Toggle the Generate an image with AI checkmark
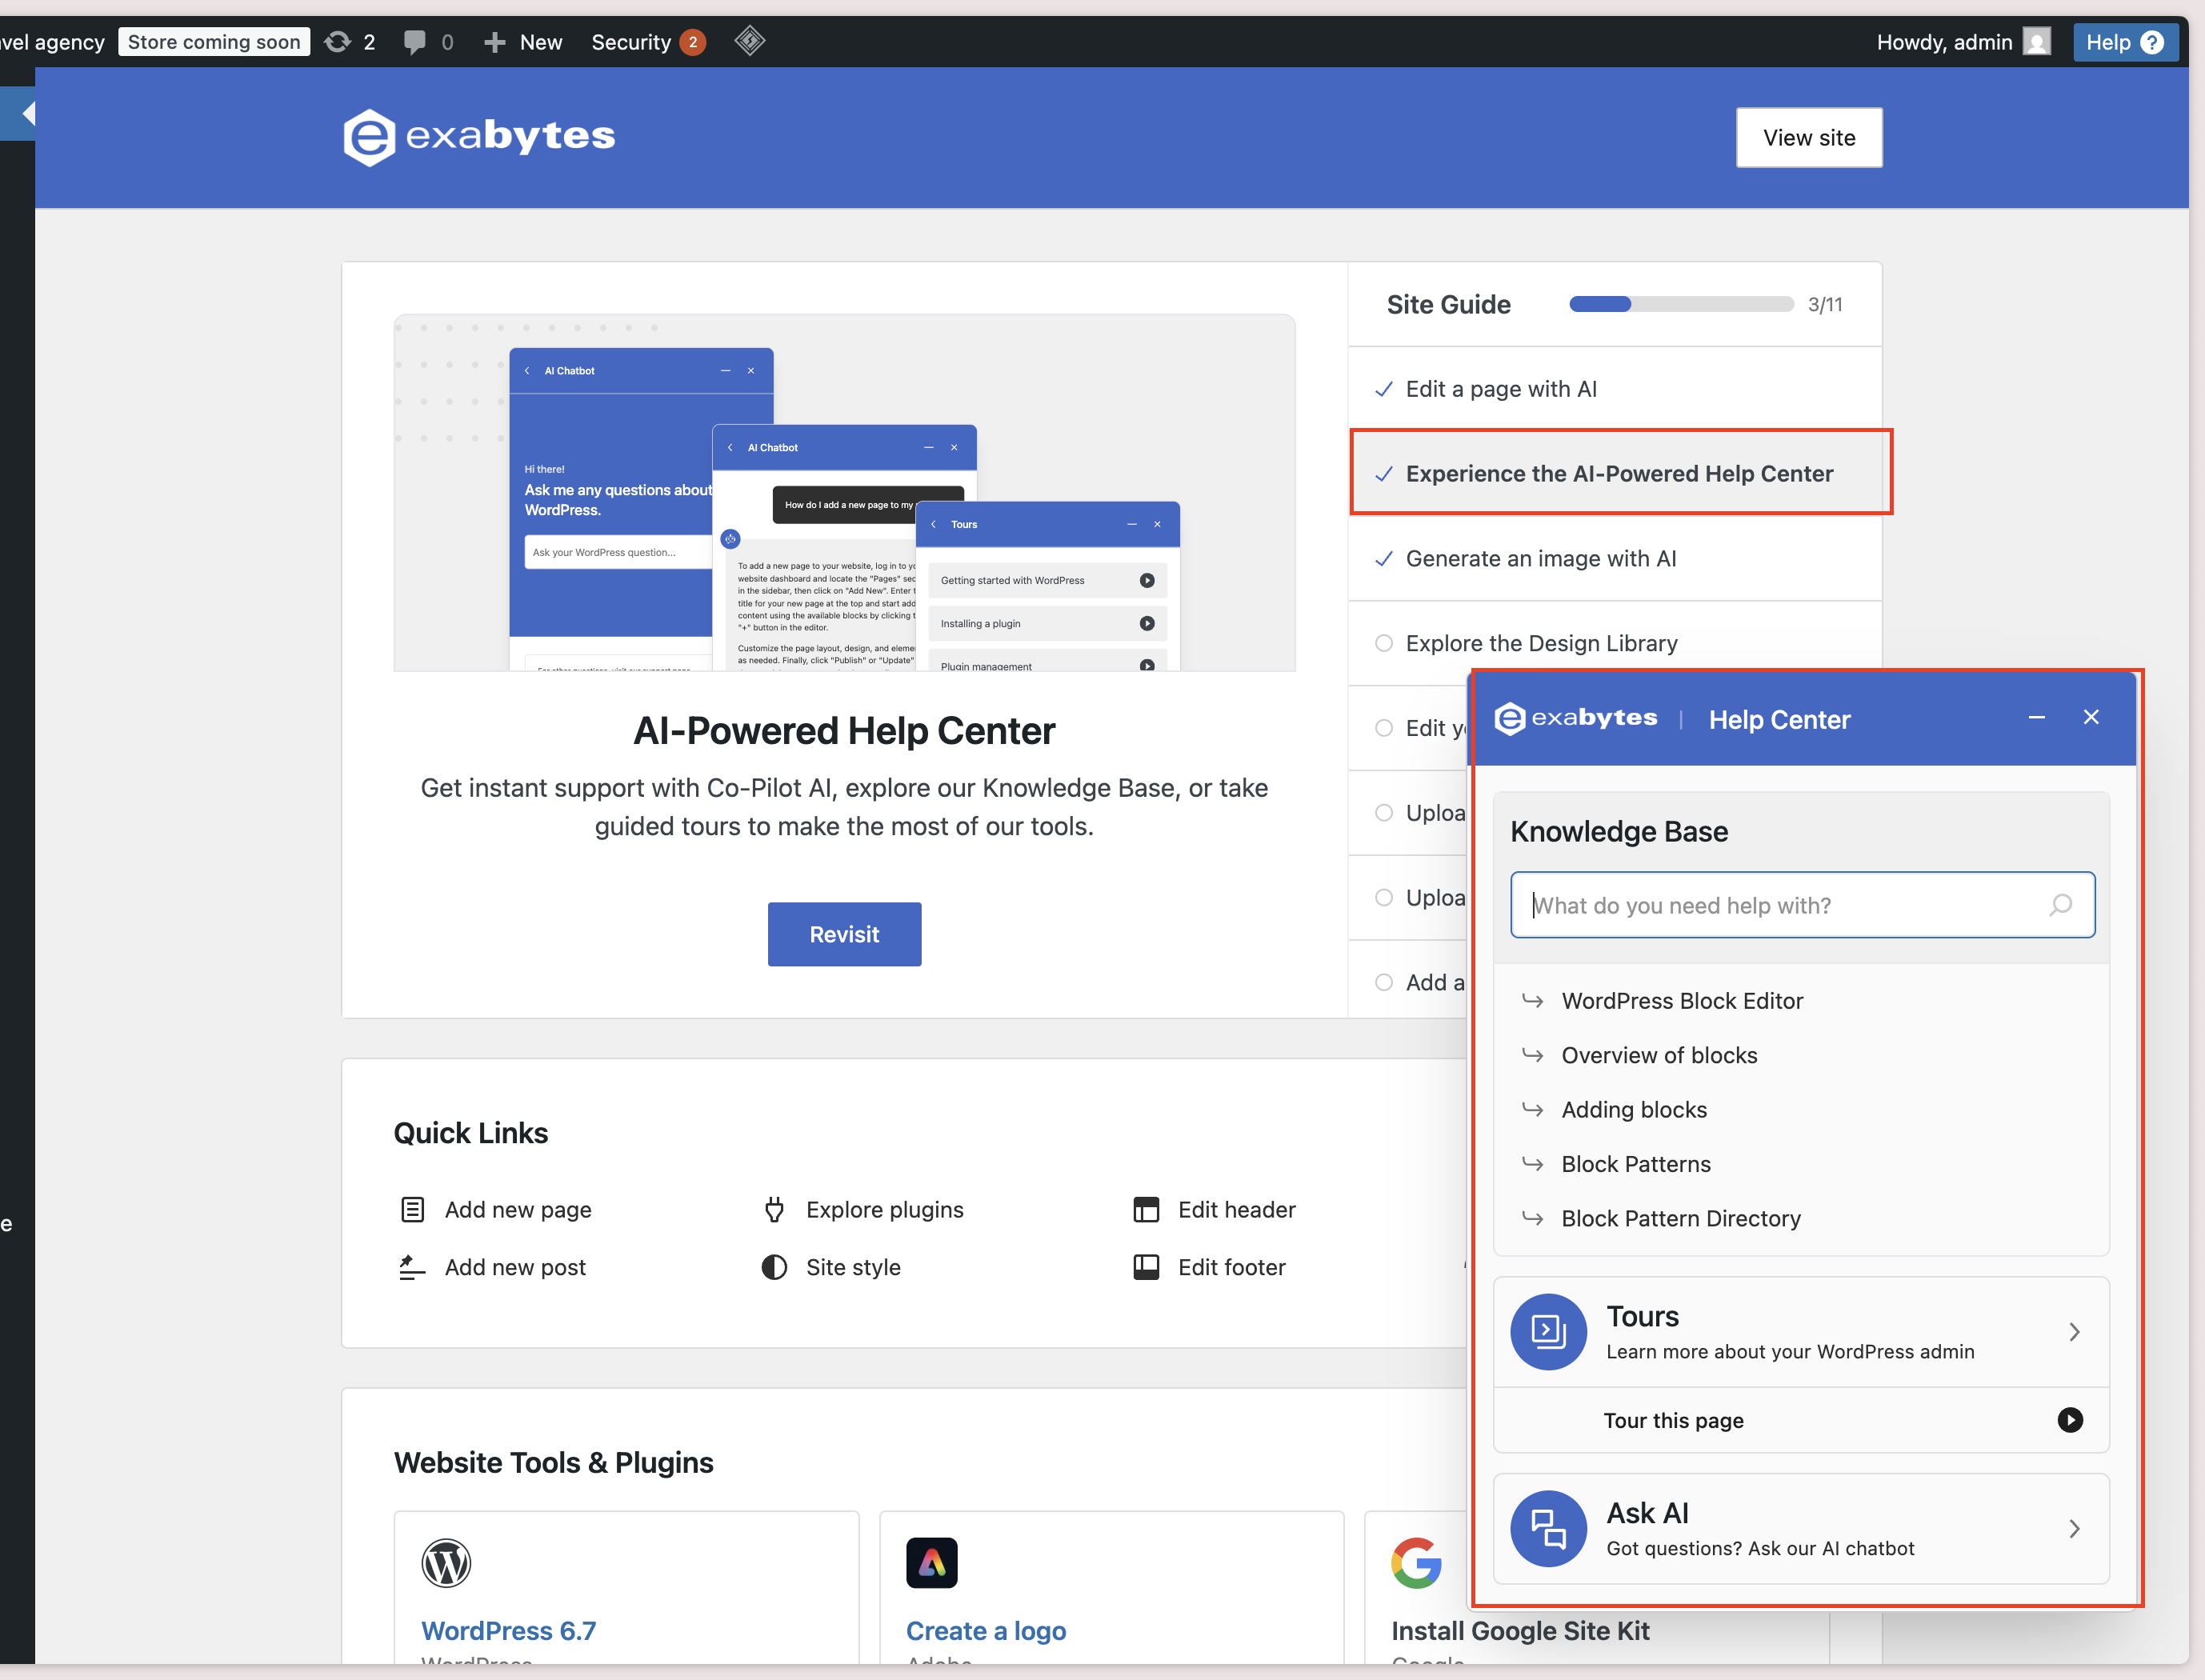2205x1680 pixels. (x=1383, y=559)
